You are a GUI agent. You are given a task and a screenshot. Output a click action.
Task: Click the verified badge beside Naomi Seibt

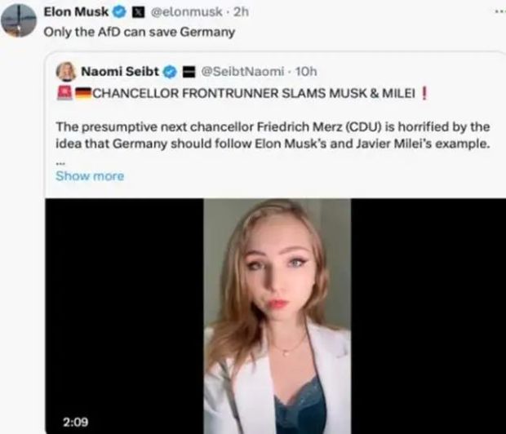click(x=171, y=72)
